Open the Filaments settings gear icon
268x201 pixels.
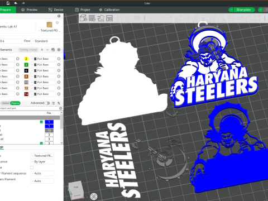(59, 50)
